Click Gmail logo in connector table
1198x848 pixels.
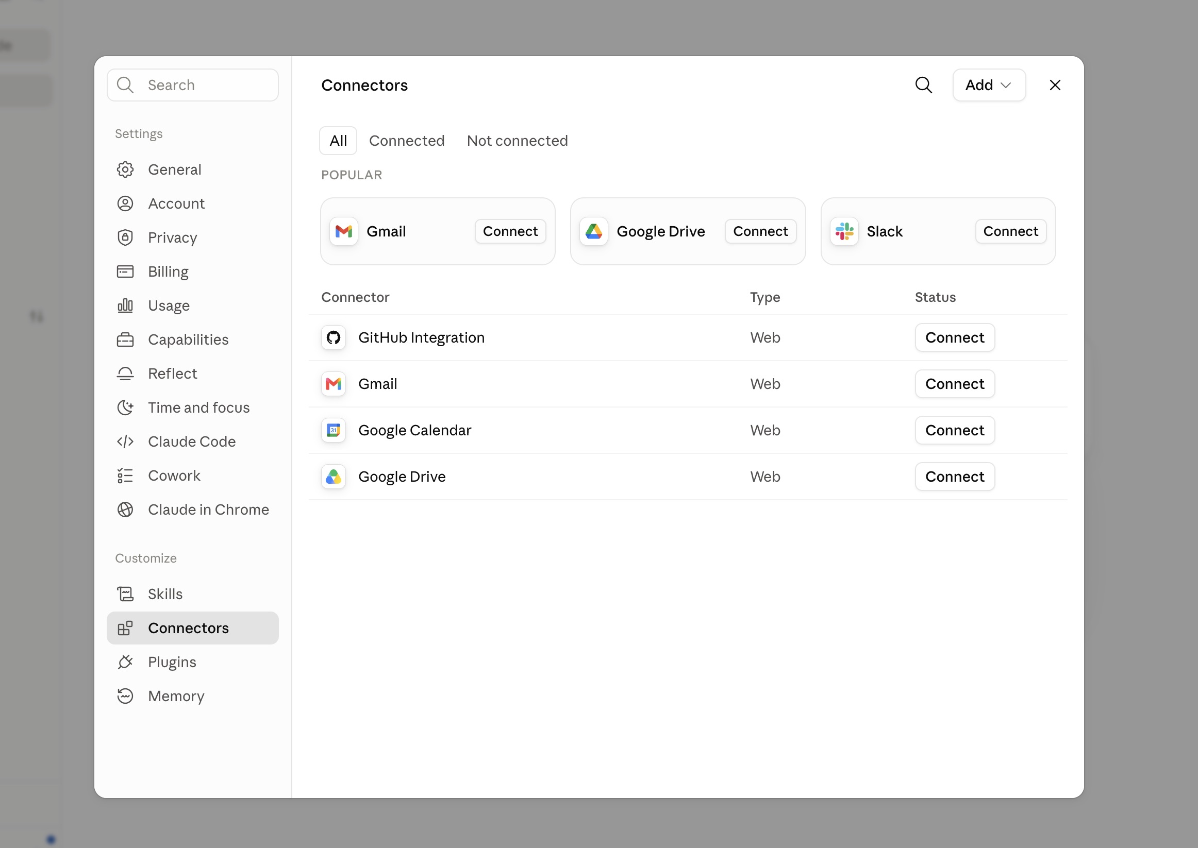[334, 384]
